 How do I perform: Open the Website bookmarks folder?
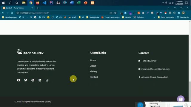127,17
